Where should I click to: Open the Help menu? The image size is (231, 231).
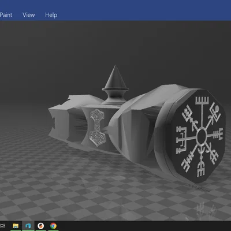point(51,15)
